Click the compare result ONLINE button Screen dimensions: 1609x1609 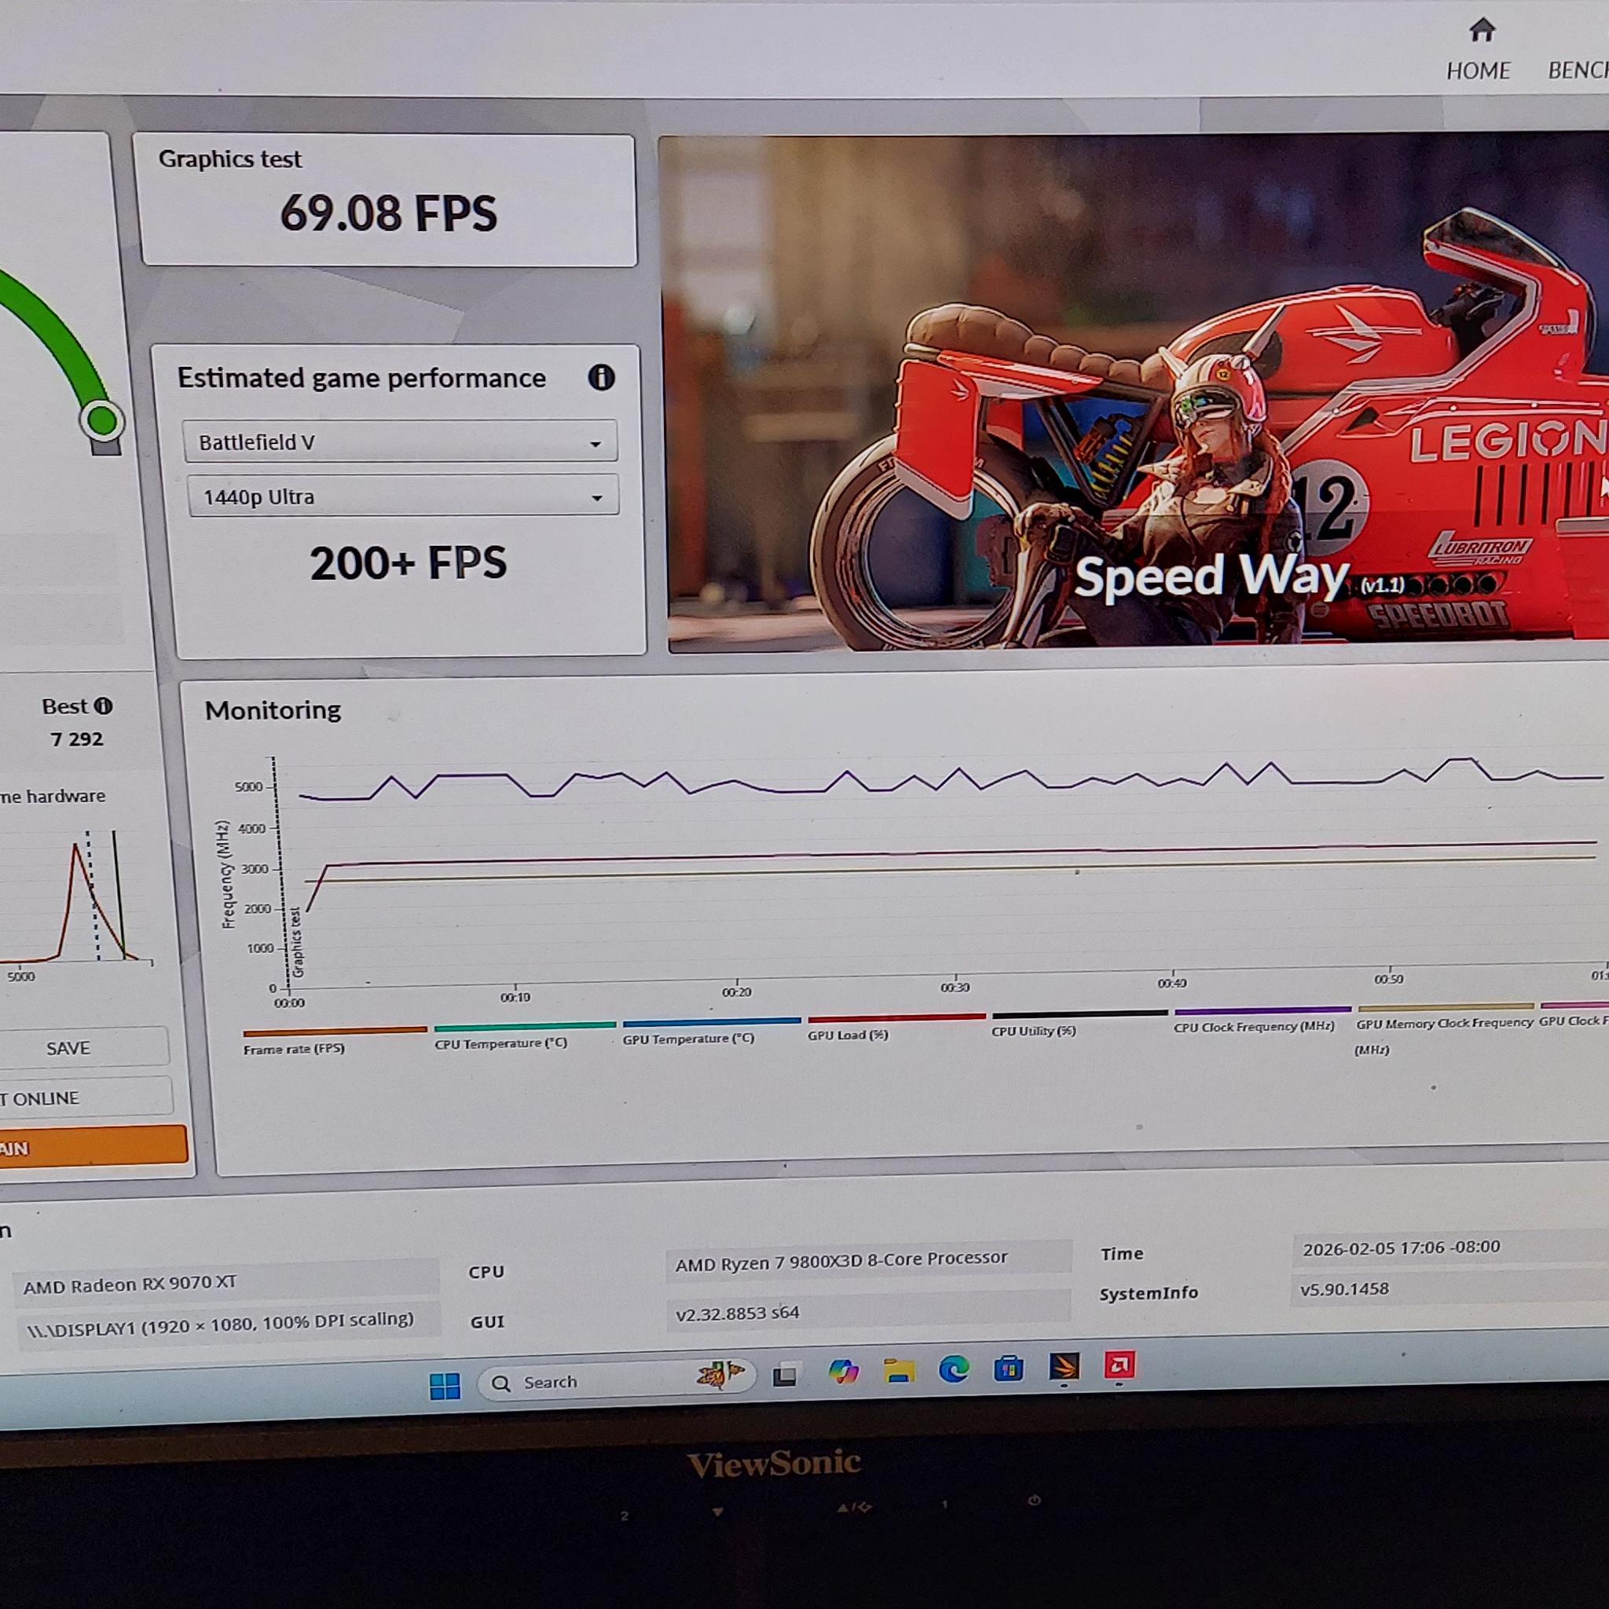click(86, 1098)
